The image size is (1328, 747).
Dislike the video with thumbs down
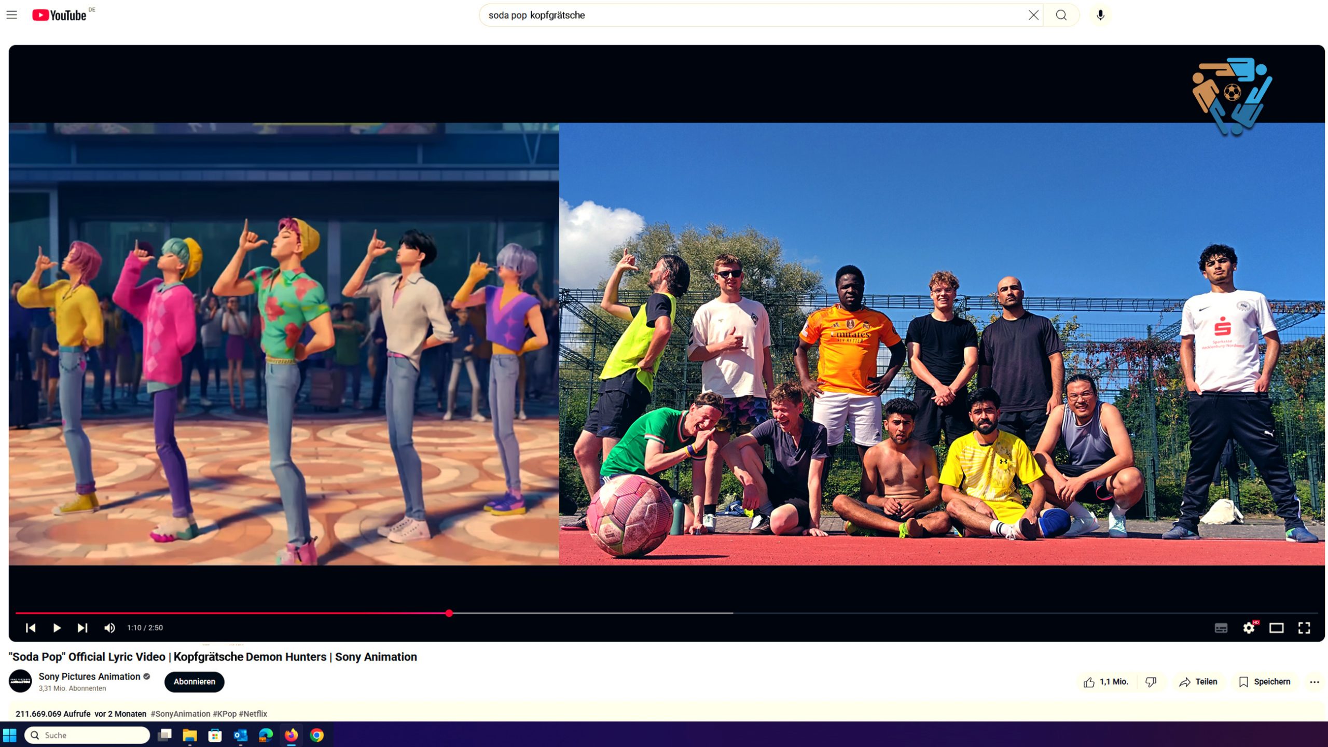coord(1151,682)
